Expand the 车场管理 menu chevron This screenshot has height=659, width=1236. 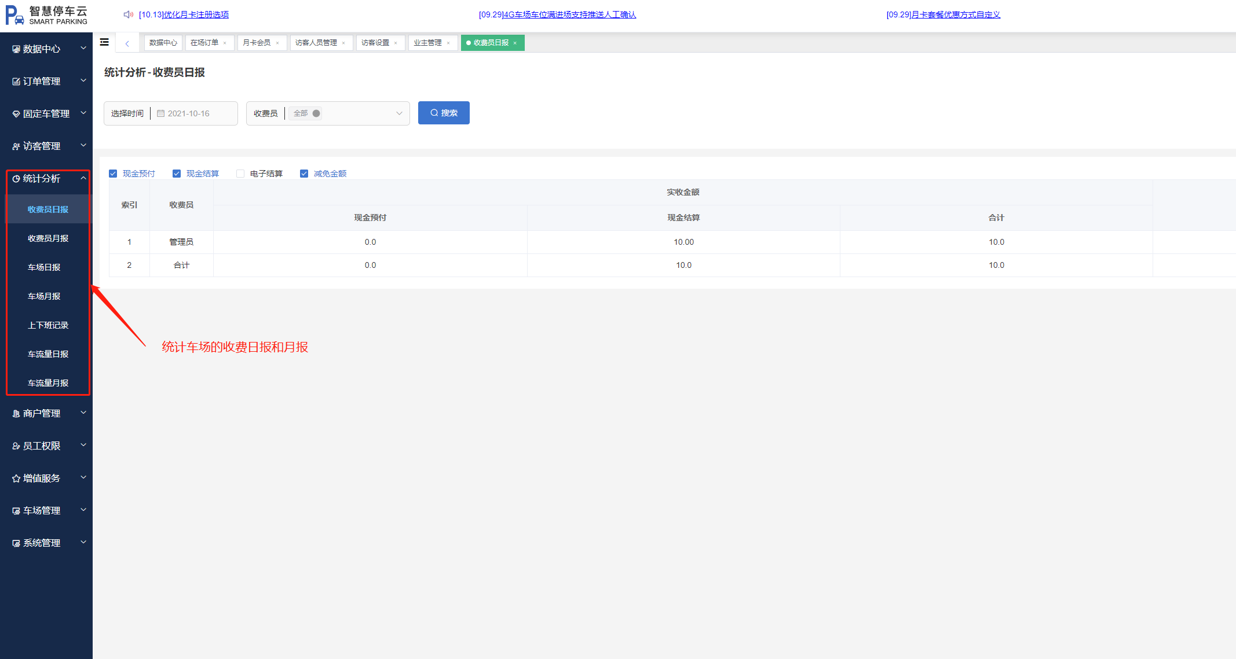pos(83,510)
